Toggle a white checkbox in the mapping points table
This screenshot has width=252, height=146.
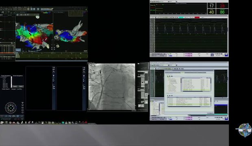[x=4, y=47]
